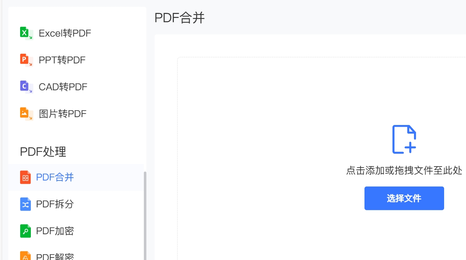Click the PDF解密 unlock icon
Viewport: 466px width, 260px height.
point(25,256)
